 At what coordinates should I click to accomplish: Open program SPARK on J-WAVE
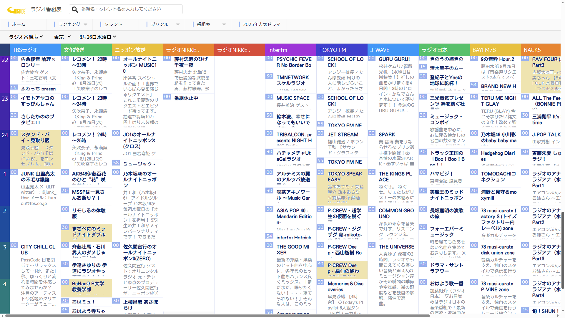pyautogui.click(x=387, y=135)
